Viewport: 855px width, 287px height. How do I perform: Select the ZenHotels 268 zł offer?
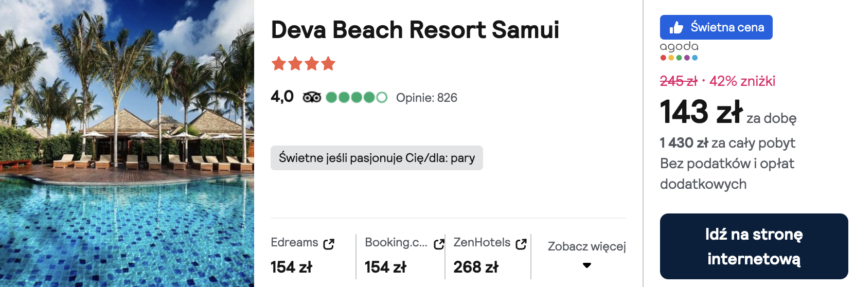click(x=490, y=256)
